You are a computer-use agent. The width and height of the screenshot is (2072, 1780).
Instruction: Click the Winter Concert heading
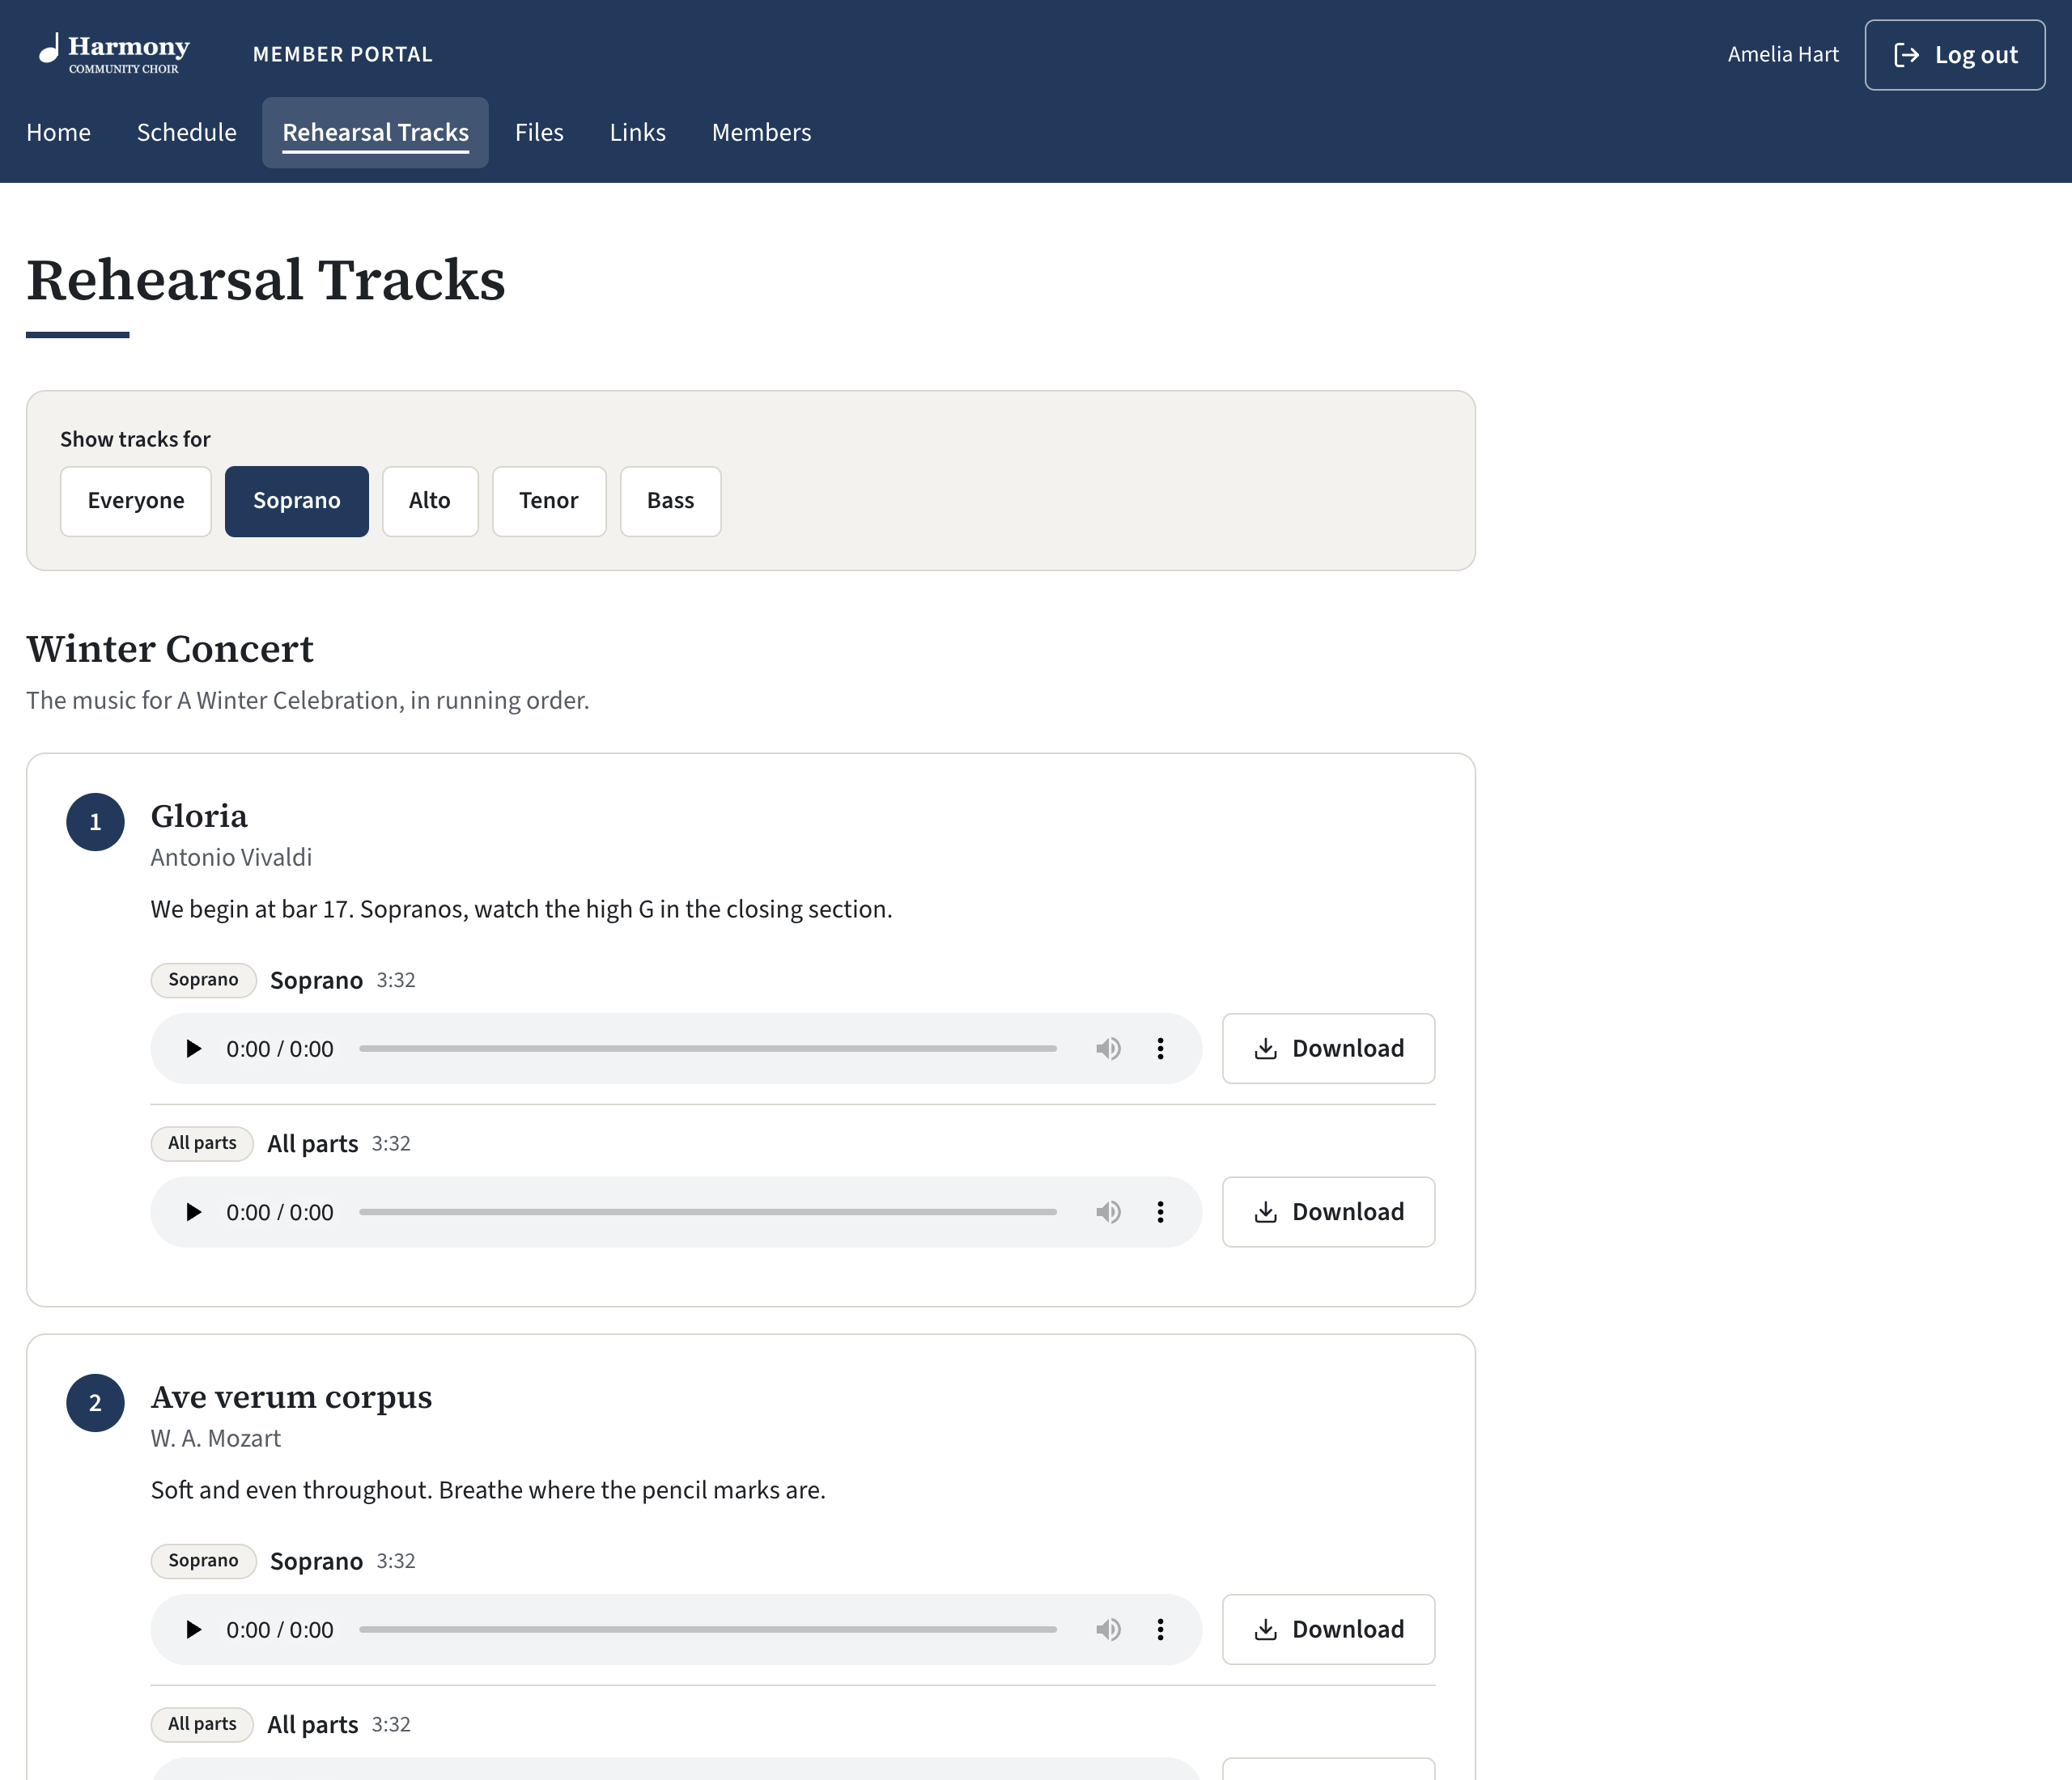click(x=170, y=649)
